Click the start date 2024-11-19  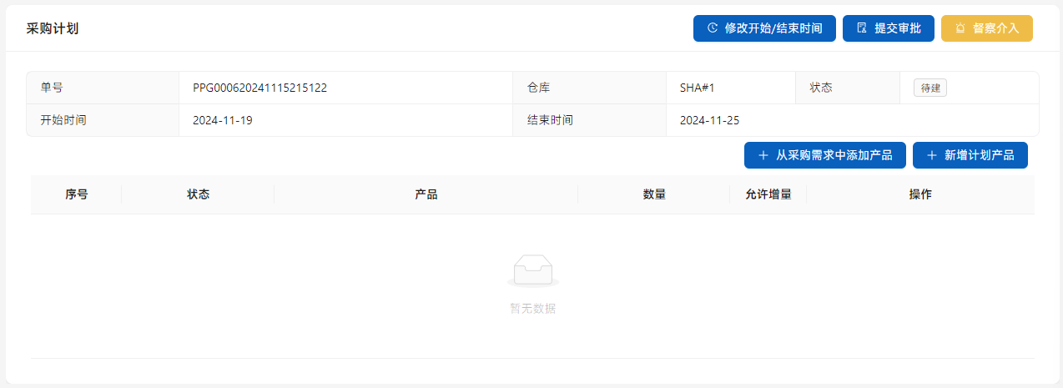(x=223, y=120)
